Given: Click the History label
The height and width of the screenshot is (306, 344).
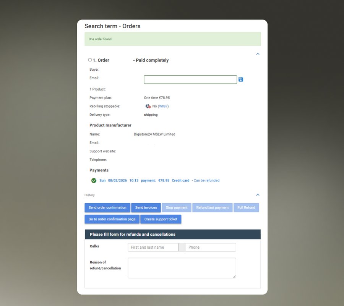Looking at the screenshot, I should [89, 195].
